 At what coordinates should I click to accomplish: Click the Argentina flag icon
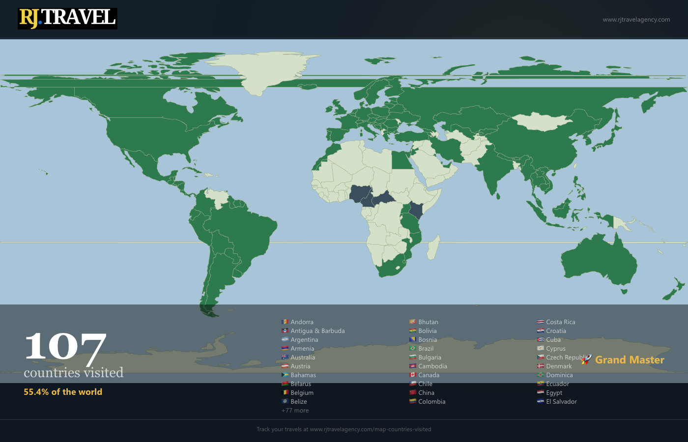(x=285, y=340)
